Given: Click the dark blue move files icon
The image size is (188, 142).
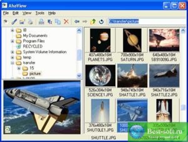Looking at the screenshot, I should [x=50, y=22].
